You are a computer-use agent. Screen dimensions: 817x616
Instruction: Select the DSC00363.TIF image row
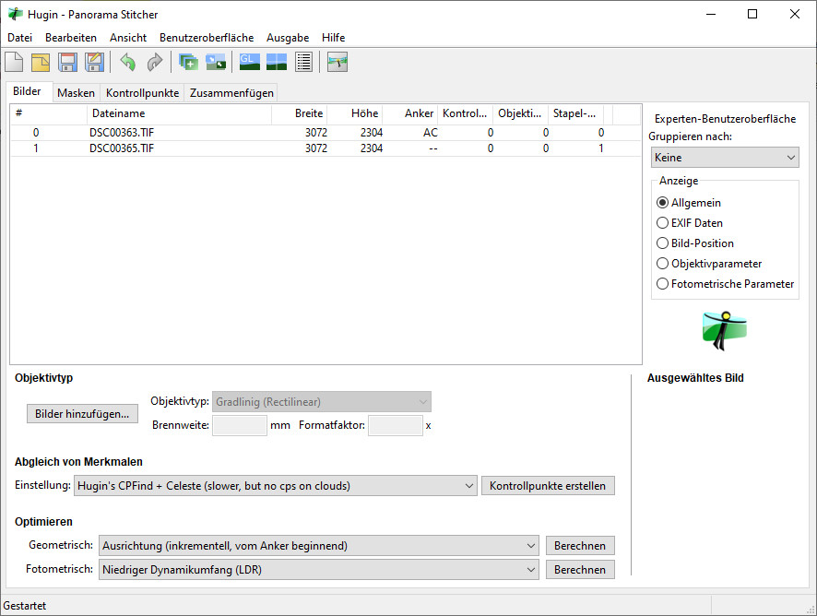tap(326, 133)
